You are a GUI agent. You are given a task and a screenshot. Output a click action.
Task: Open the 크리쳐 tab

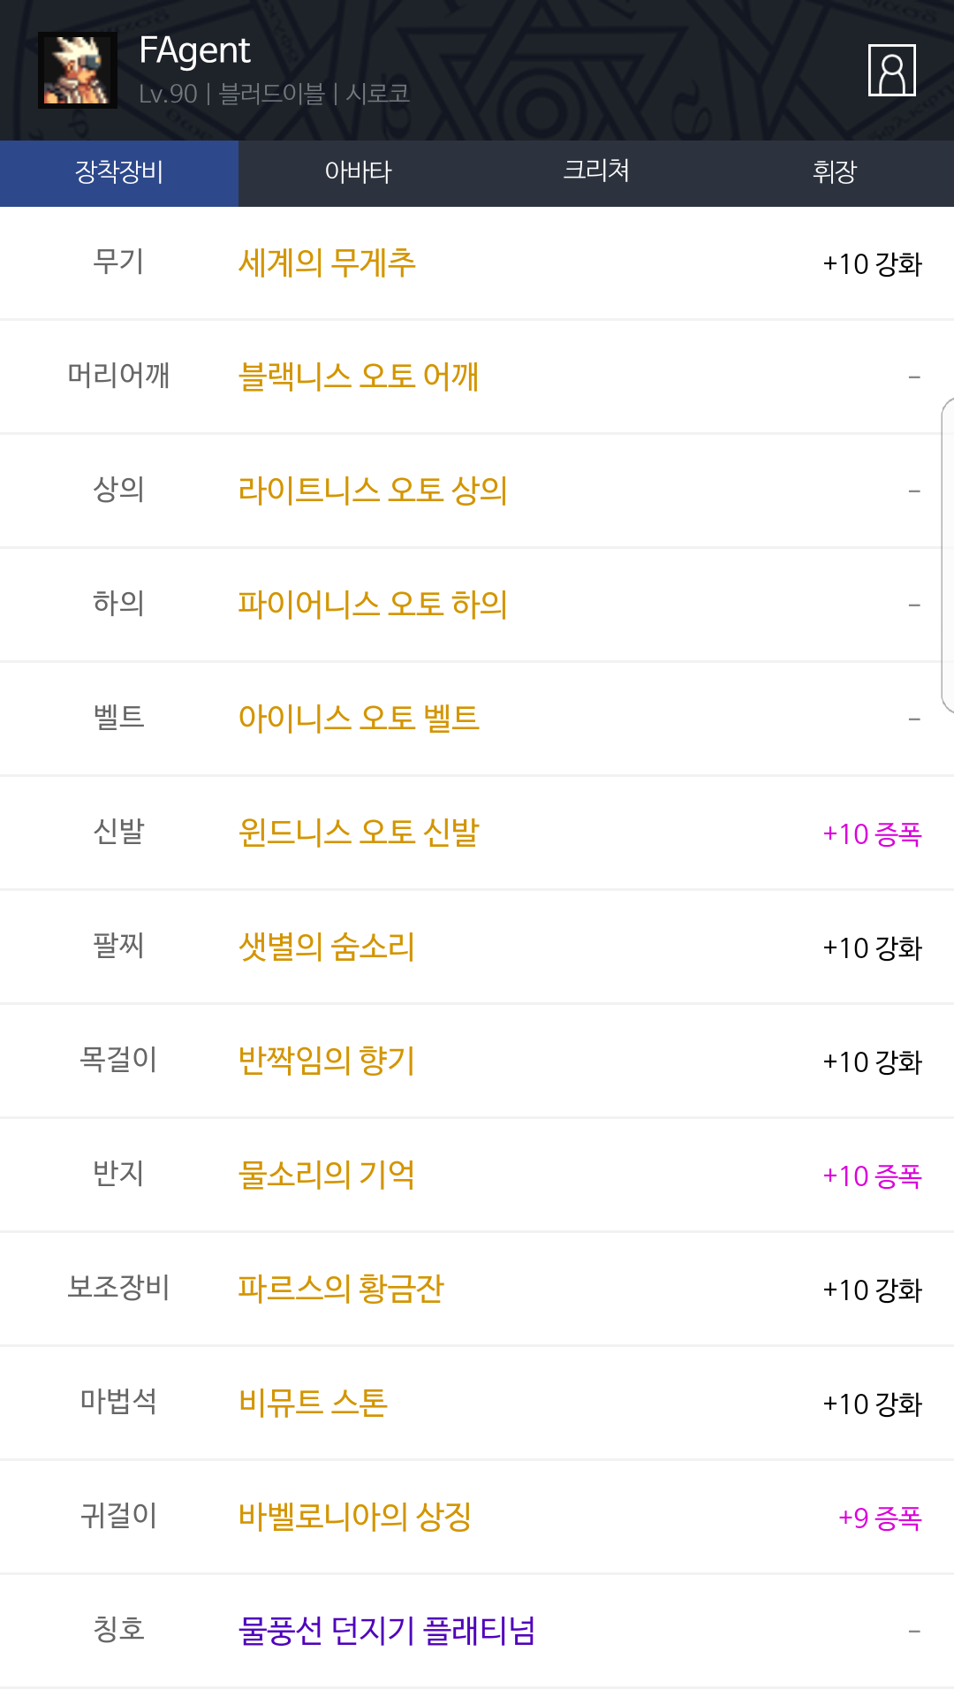(596, 172)
